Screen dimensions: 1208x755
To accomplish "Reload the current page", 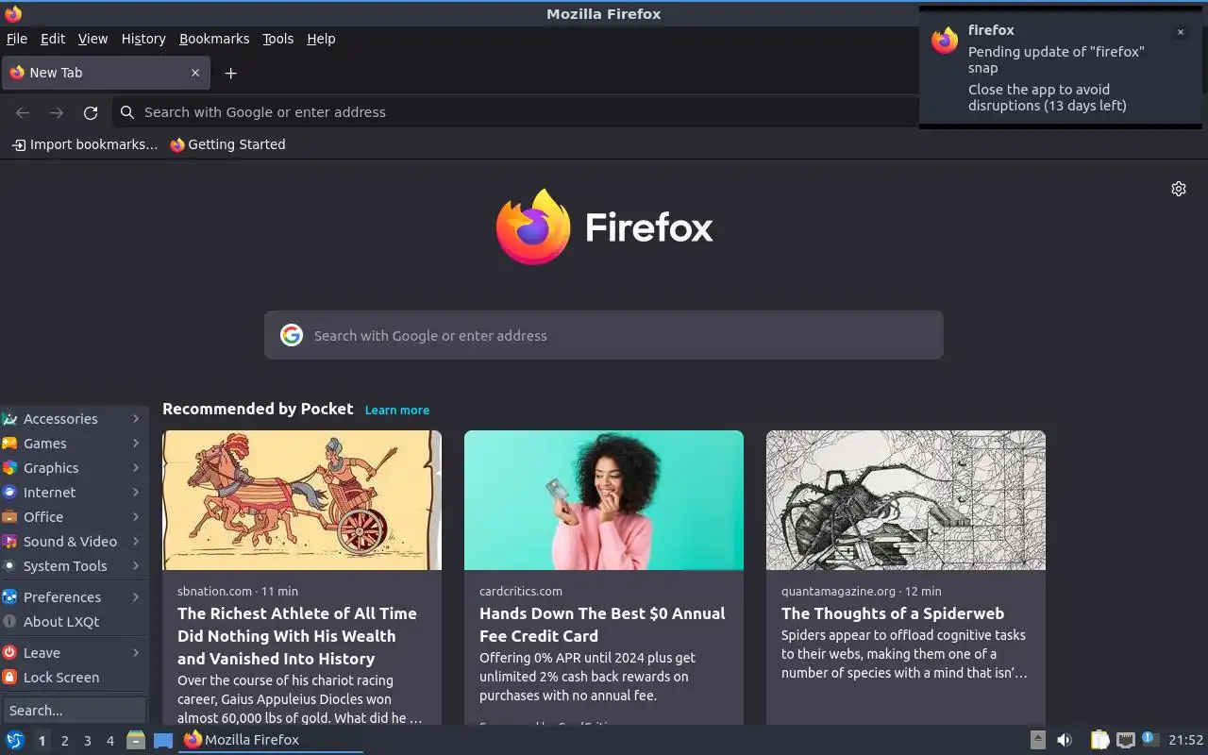I will pyautogui.click(x=91, y=112).
